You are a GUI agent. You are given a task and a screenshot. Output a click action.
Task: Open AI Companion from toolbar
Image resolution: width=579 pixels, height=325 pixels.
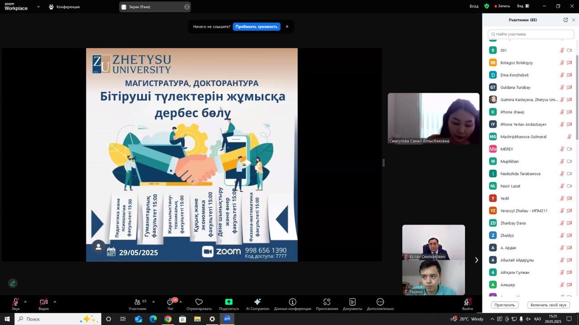click(257, 302)
